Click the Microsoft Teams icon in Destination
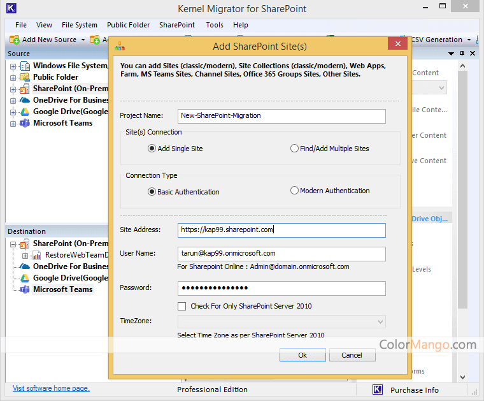Image resolution: width=484 pixels, height=401 pixels. [25, 289]
